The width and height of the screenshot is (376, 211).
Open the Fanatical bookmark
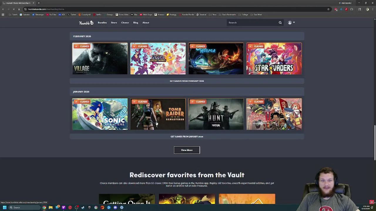202,15
